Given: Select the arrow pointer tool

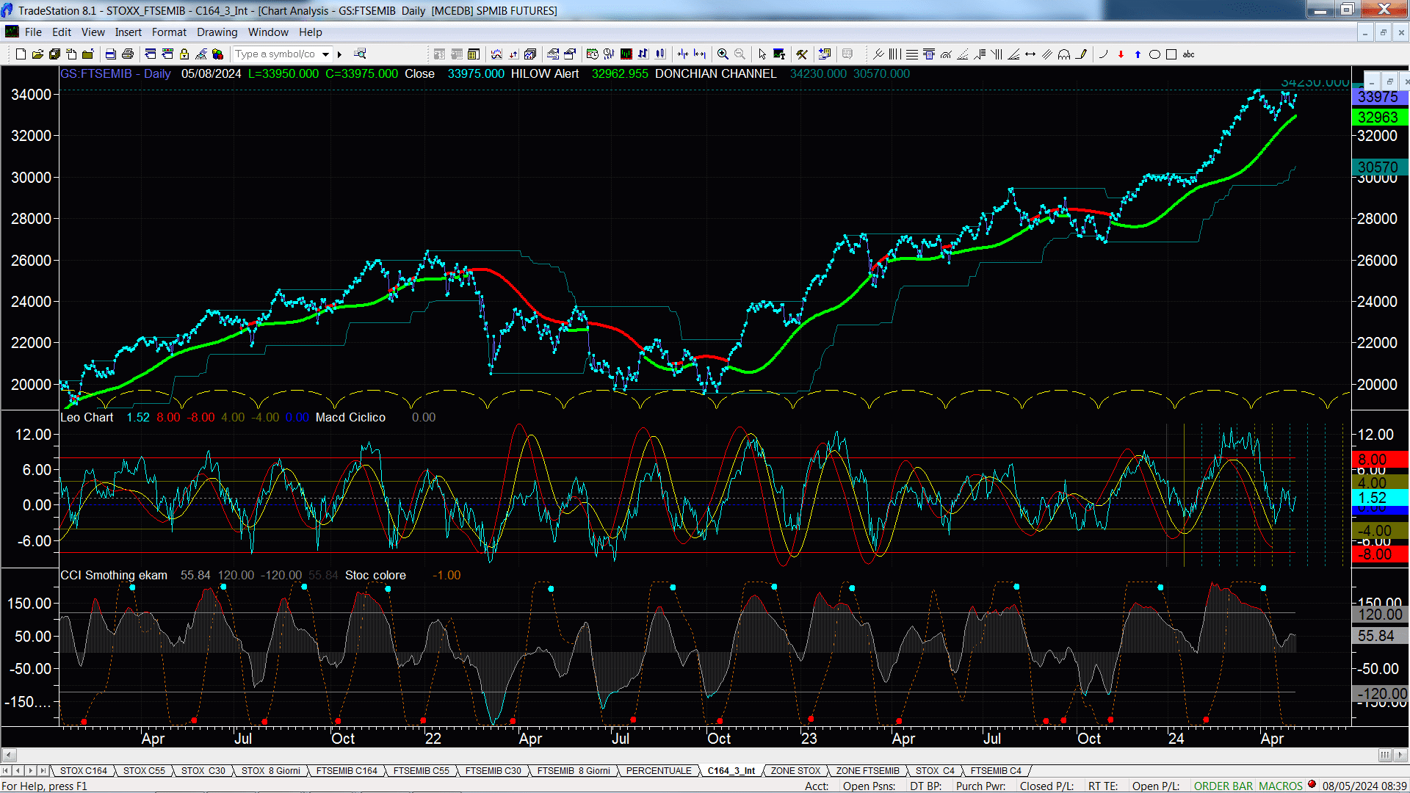Looking at the screenshot, I should click(762, 54).
